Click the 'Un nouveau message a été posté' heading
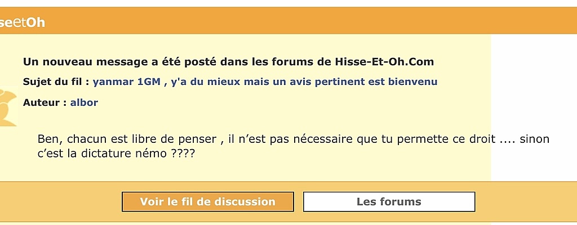The height and width of the screenshot is (225, 577). click(x=229, y=61)
